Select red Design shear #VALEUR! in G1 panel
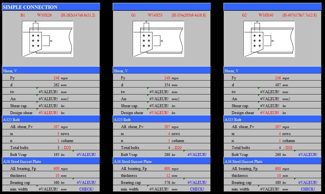The width and height of the screenshot is (325, 194). [159, 113]
